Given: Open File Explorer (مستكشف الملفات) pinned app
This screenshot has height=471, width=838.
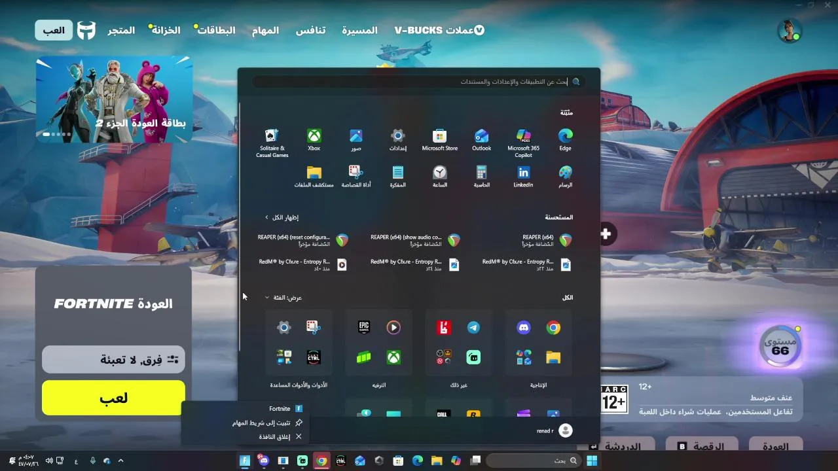Looking at the screenshot, I should (x=314, y=177).
